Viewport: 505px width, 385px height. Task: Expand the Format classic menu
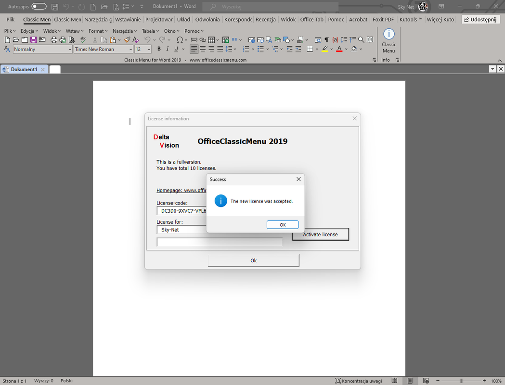[x=98, y=31]
